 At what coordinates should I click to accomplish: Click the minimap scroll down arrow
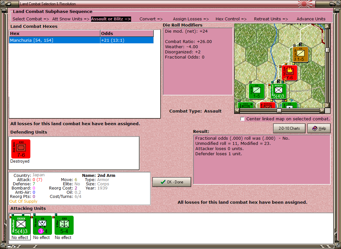coord(327,105)
